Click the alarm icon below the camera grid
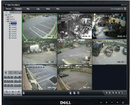Screen dimensions: 130x105 24,93
